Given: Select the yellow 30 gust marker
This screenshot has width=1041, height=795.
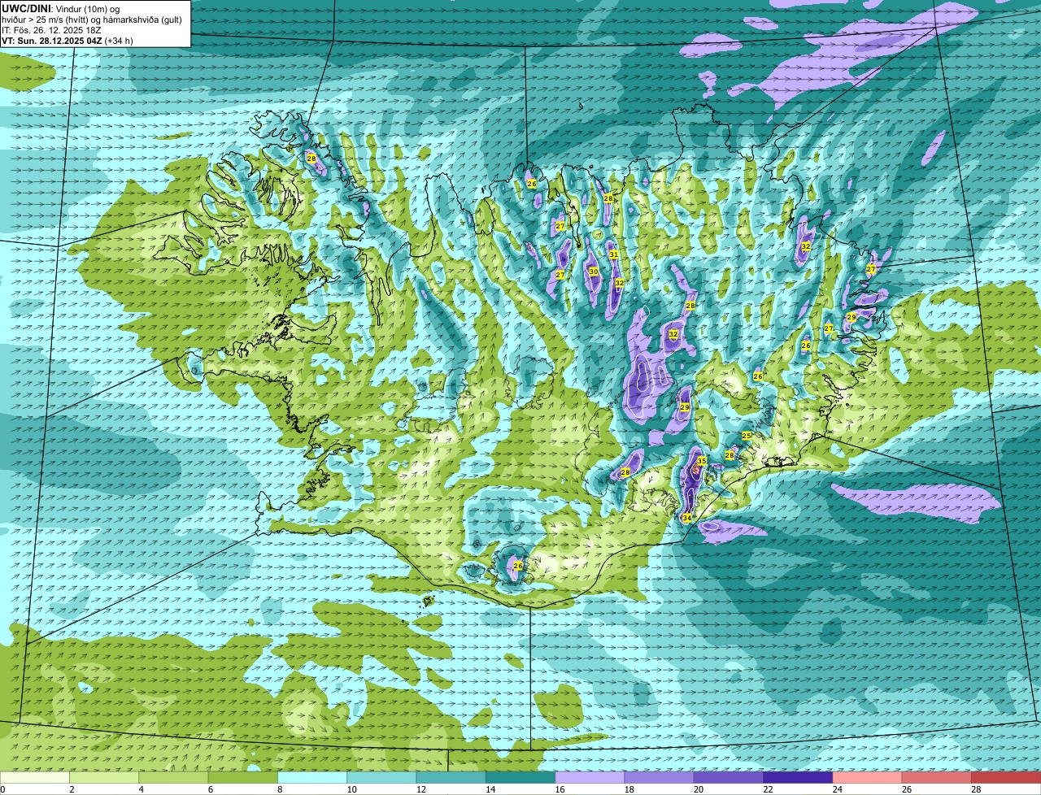Looking at the screenshot, I should pos(594,272).
